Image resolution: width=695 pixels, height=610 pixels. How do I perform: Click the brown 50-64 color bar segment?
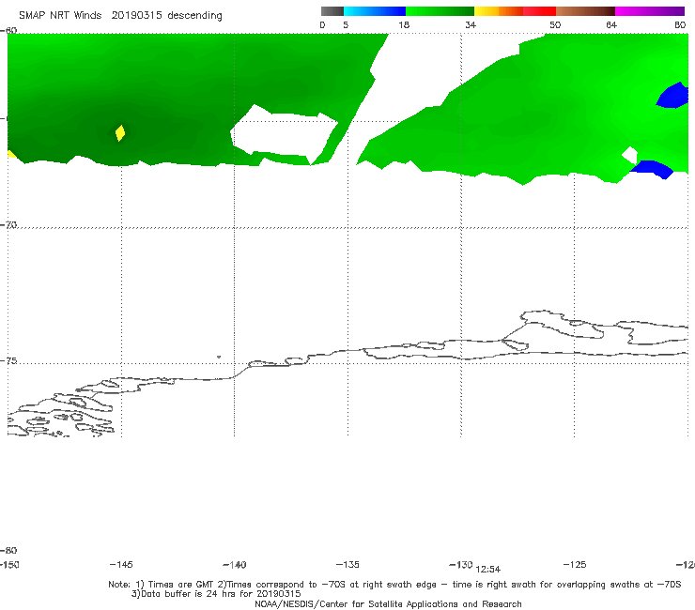pyautogui.click(x=585, y=11)
